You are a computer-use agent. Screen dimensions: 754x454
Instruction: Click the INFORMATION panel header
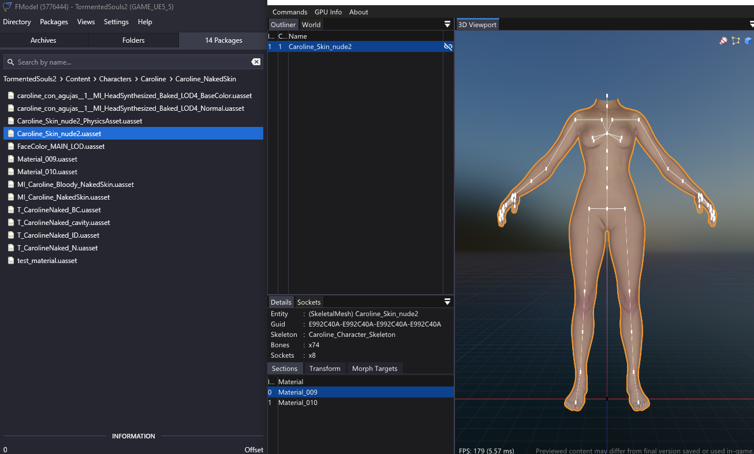pos(133,436)
